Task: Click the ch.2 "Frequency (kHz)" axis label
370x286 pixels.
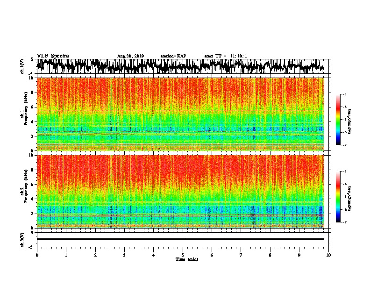Action: [26, 186]
